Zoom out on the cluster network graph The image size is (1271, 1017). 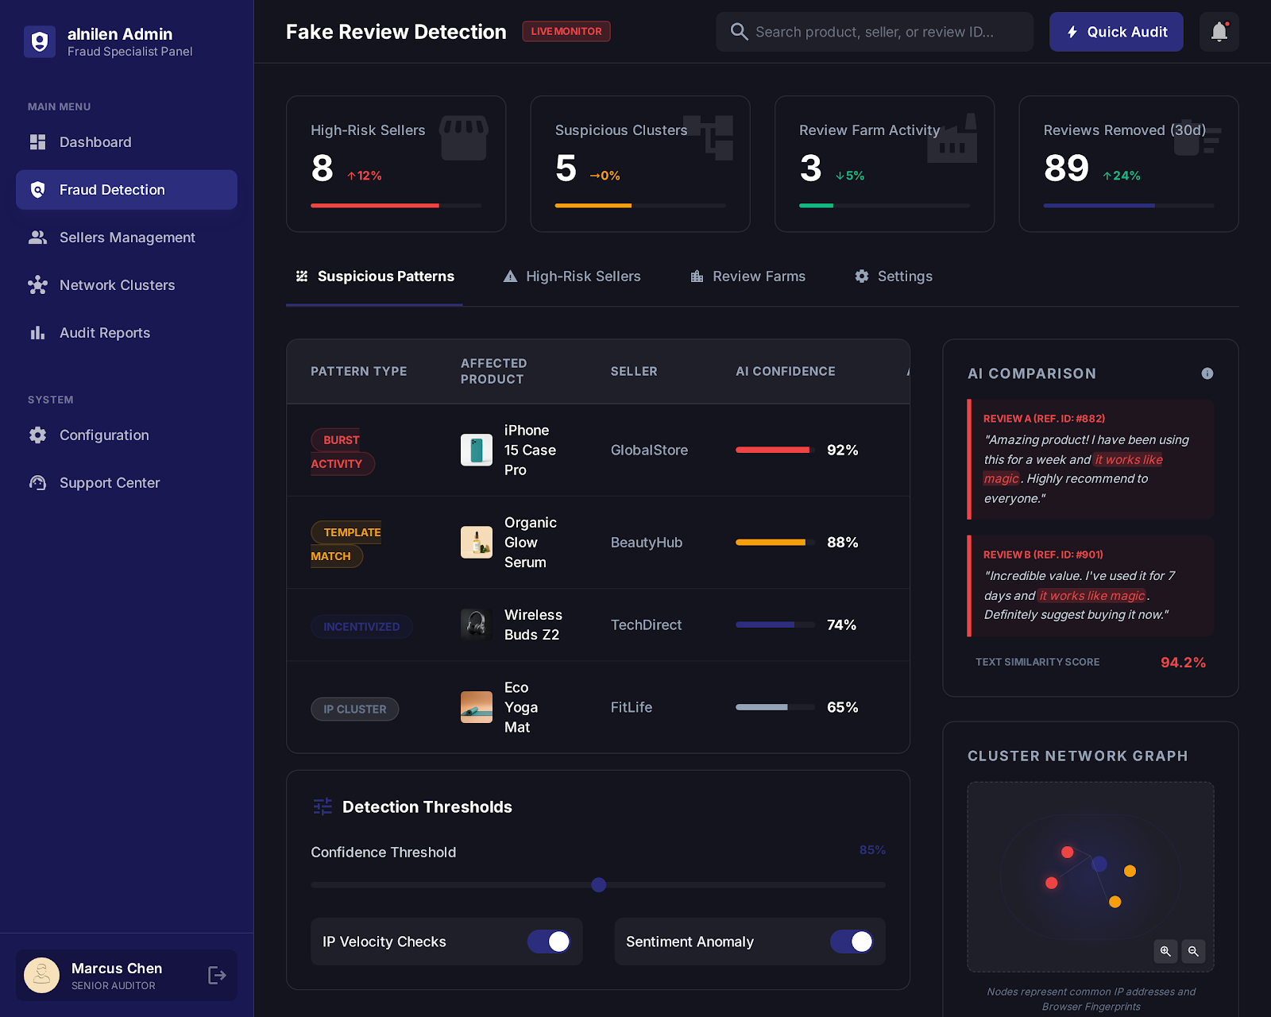[1193, 951]
